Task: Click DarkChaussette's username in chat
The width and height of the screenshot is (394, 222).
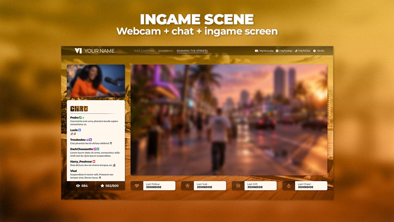Action: click(x=81, y=149)
